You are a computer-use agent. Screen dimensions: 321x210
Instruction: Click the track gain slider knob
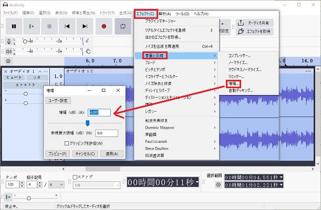click(26, 94)
